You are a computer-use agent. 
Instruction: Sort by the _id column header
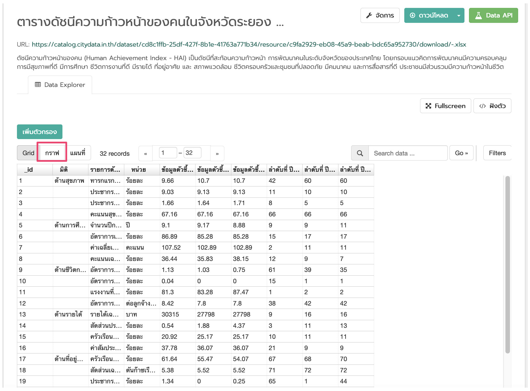tap(35, 170)
